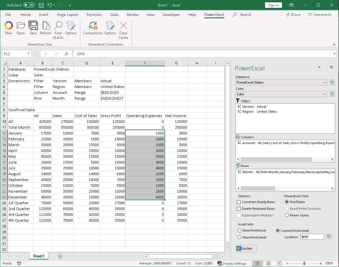
Task: Collapse the ribbon
Action: (334, 44)
